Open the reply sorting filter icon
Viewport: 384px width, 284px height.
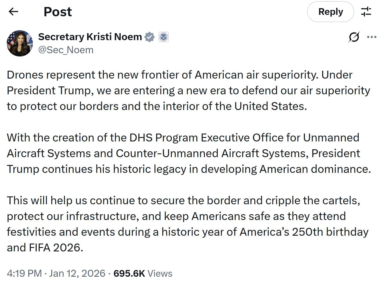(366, 12)
